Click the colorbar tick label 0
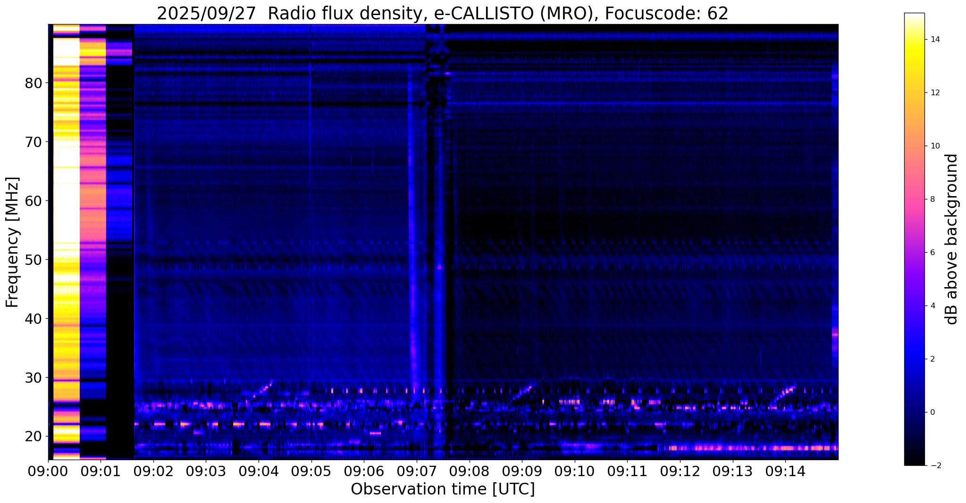The image size is (966, 503). (932, 412)
